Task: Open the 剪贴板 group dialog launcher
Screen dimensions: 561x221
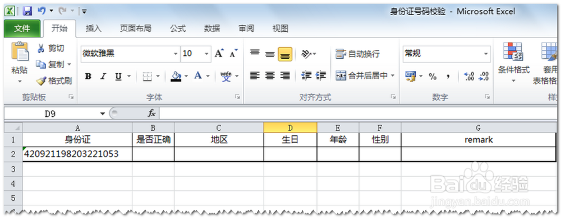Action: (x=71, y=97)
